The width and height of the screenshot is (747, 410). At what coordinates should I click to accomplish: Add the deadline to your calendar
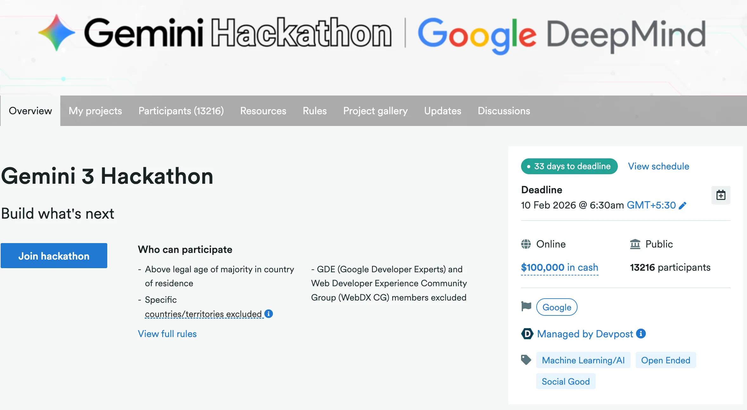click(x=721, y=195)
